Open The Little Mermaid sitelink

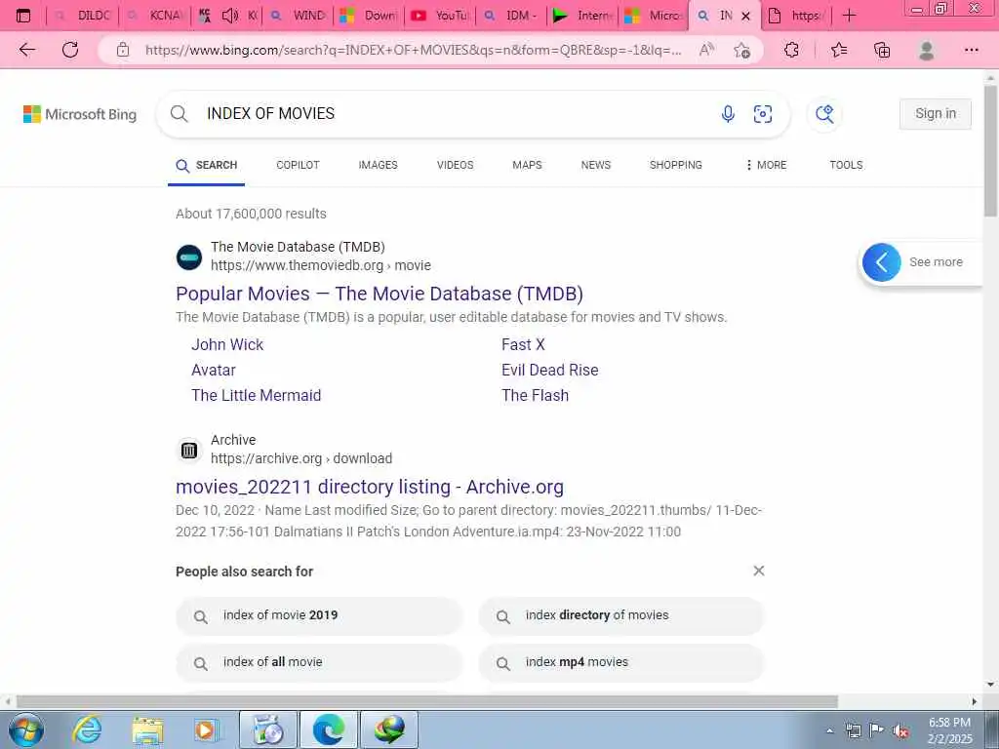[x=257, y=396]
